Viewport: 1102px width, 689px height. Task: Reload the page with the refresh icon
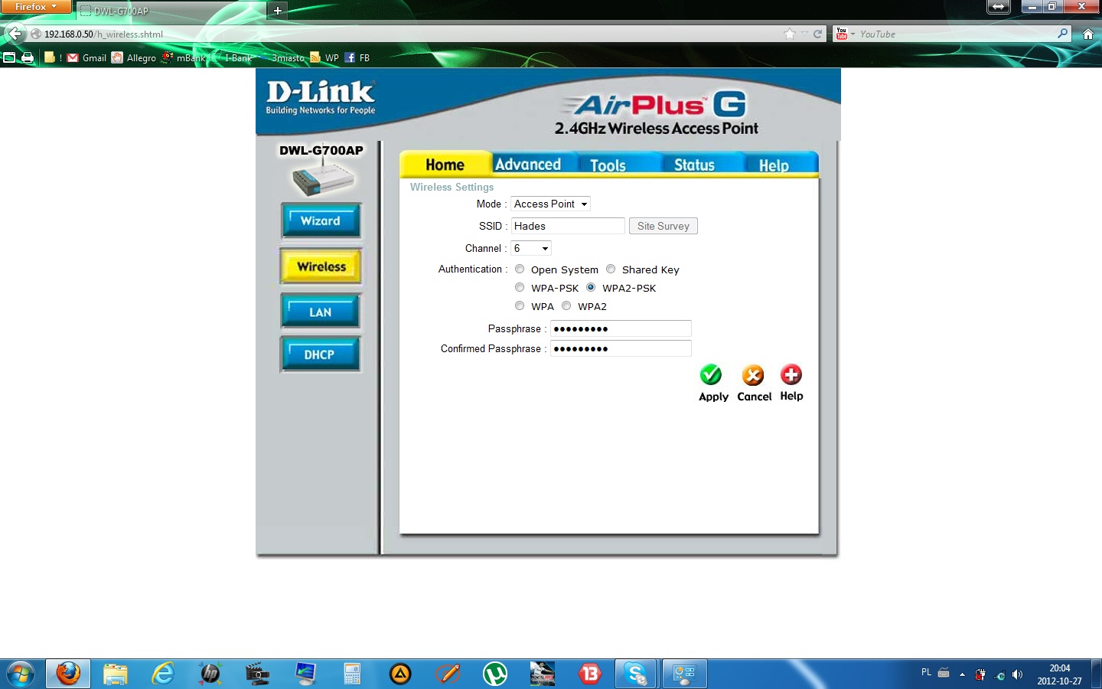point(817,34)
